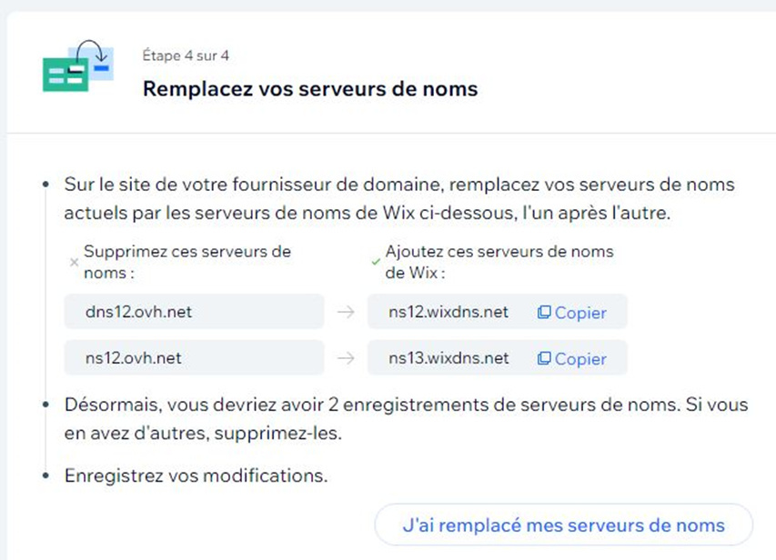776x560 pixels.
Task: Copy the ns12.wixdns.net nameserver
Action: click(571, 313)
